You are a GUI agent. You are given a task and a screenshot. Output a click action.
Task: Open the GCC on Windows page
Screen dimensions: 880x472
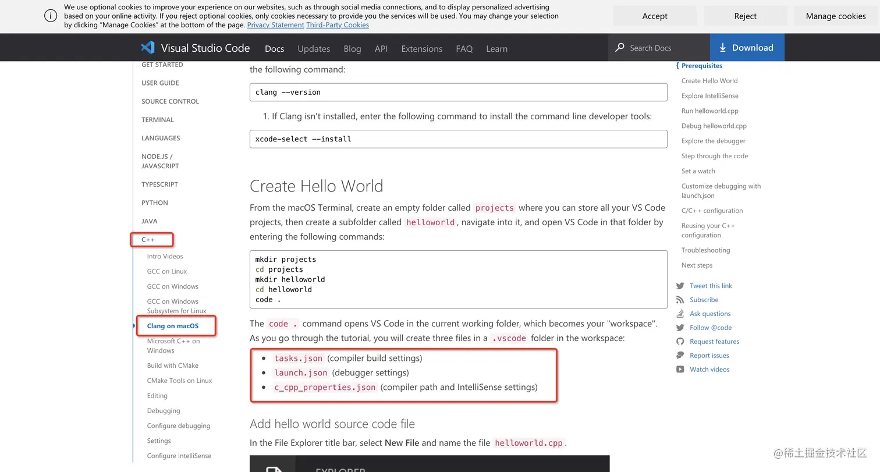click(x=173, y=286)
